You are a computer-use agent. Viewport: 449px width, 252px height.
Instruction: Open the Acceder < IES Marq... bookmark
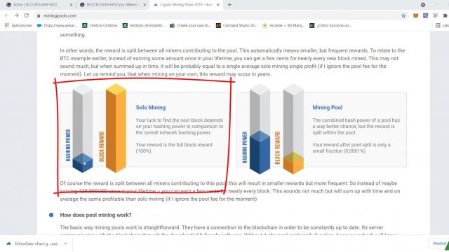pos(283,25)
